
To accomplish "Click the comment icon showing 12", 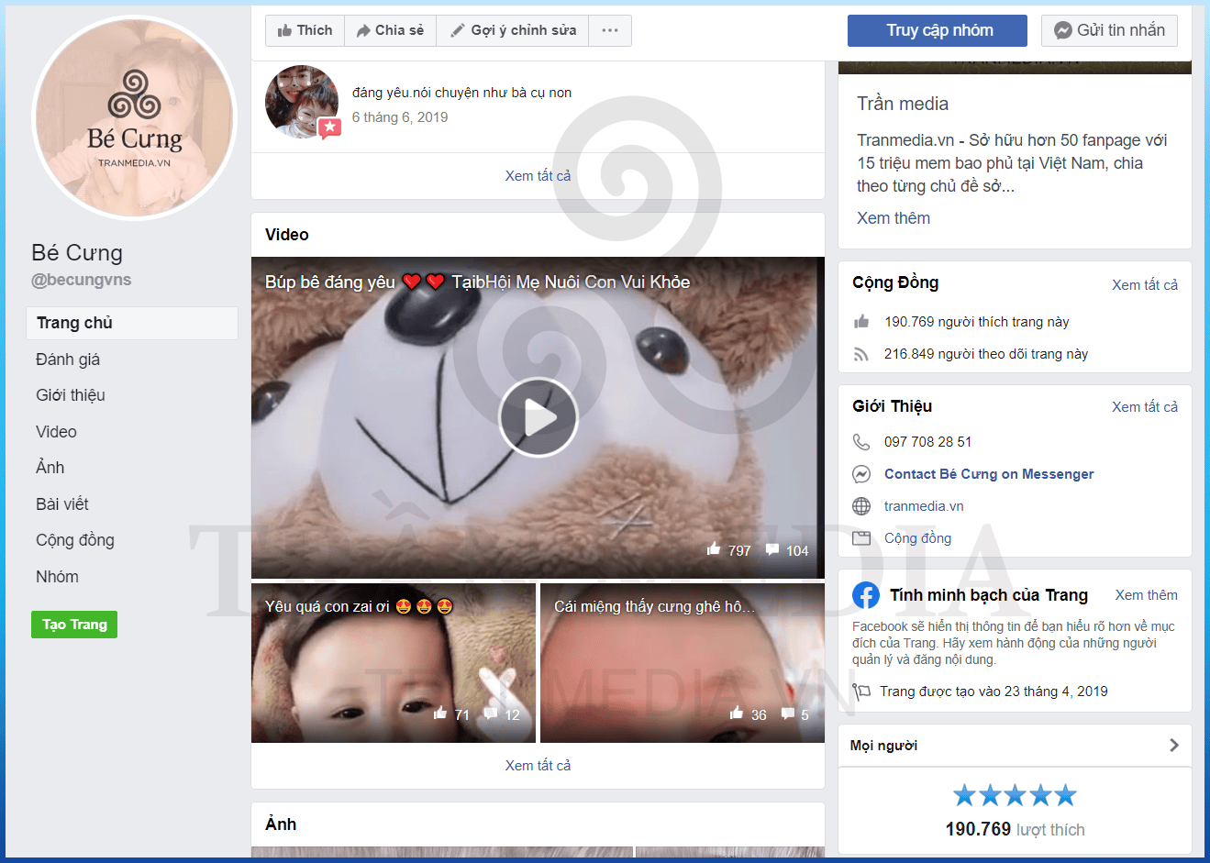I will pyautogui.click(x=491, y=714).
